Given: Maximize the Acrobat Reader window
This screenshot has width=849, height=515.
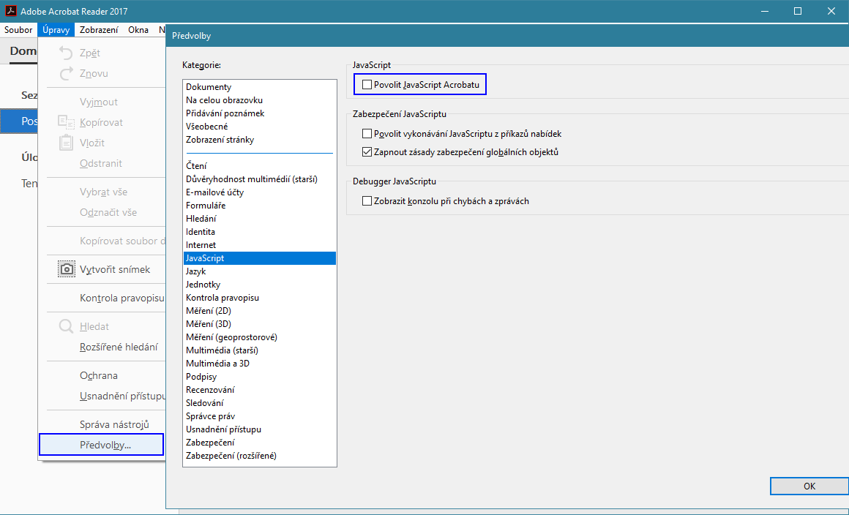Looking at the screenshot, I should tap(797, 11).
